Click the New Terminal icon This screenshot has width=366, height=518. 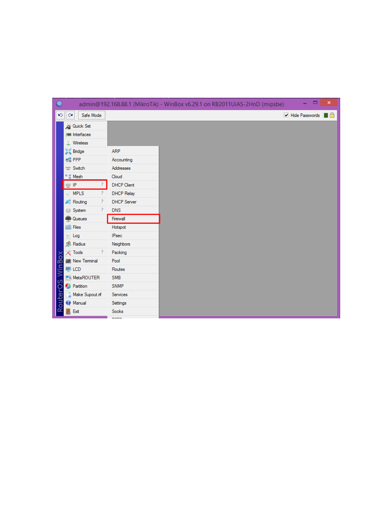[x=68, y=261]
